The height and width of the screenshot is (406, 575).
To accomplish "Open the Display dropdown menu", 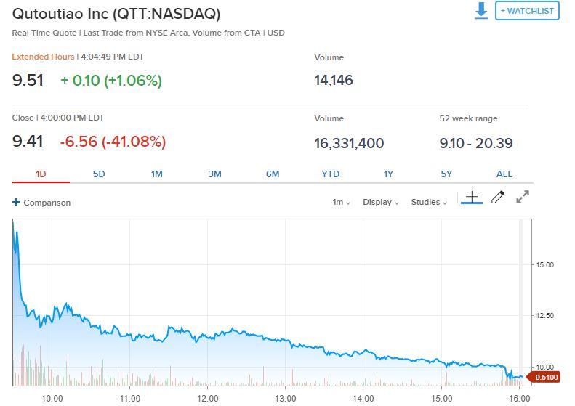I will 381,202.
